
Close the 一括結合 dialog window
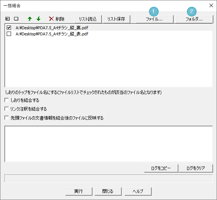pos(211,5)
